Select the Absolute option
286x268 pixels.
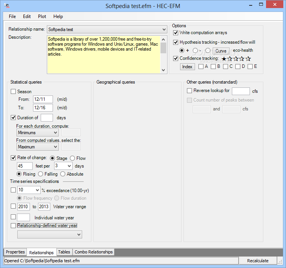tap(63, 174)
